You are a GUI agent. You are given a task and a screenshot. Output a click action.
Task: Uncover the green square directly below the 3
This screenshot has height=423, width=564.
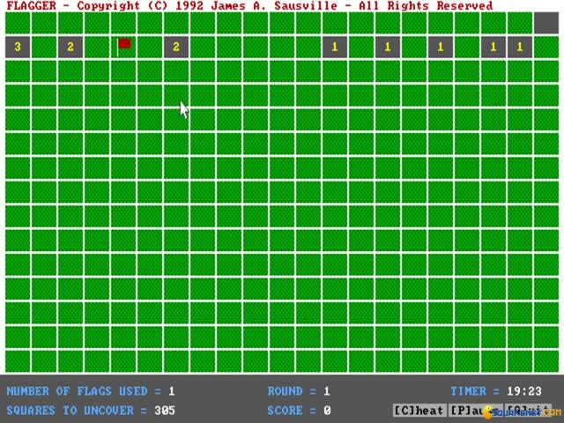[18, 71]
